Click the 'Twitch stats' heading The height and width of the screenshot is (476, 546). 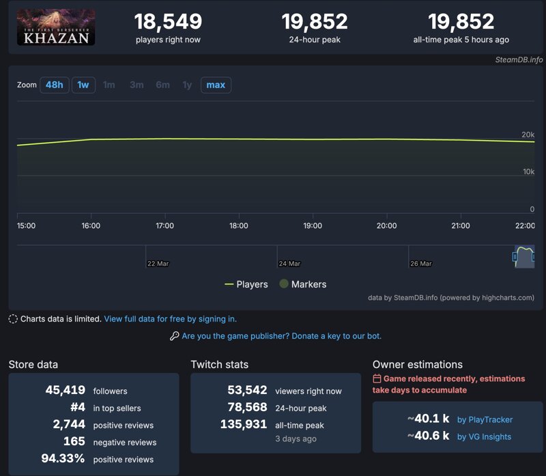coord(220,365)
